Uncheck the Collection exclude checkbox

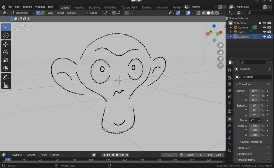coord(260,23)
